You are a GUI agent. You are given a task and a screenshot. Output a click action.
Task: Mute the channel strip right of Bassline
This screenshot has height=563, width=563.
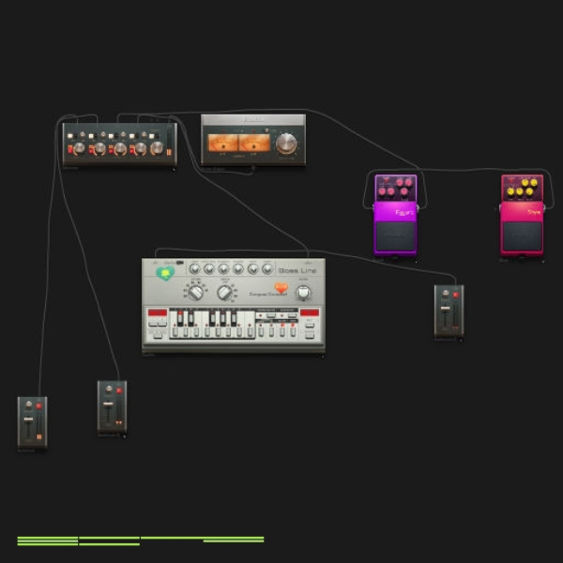click(x=456, y=295)
